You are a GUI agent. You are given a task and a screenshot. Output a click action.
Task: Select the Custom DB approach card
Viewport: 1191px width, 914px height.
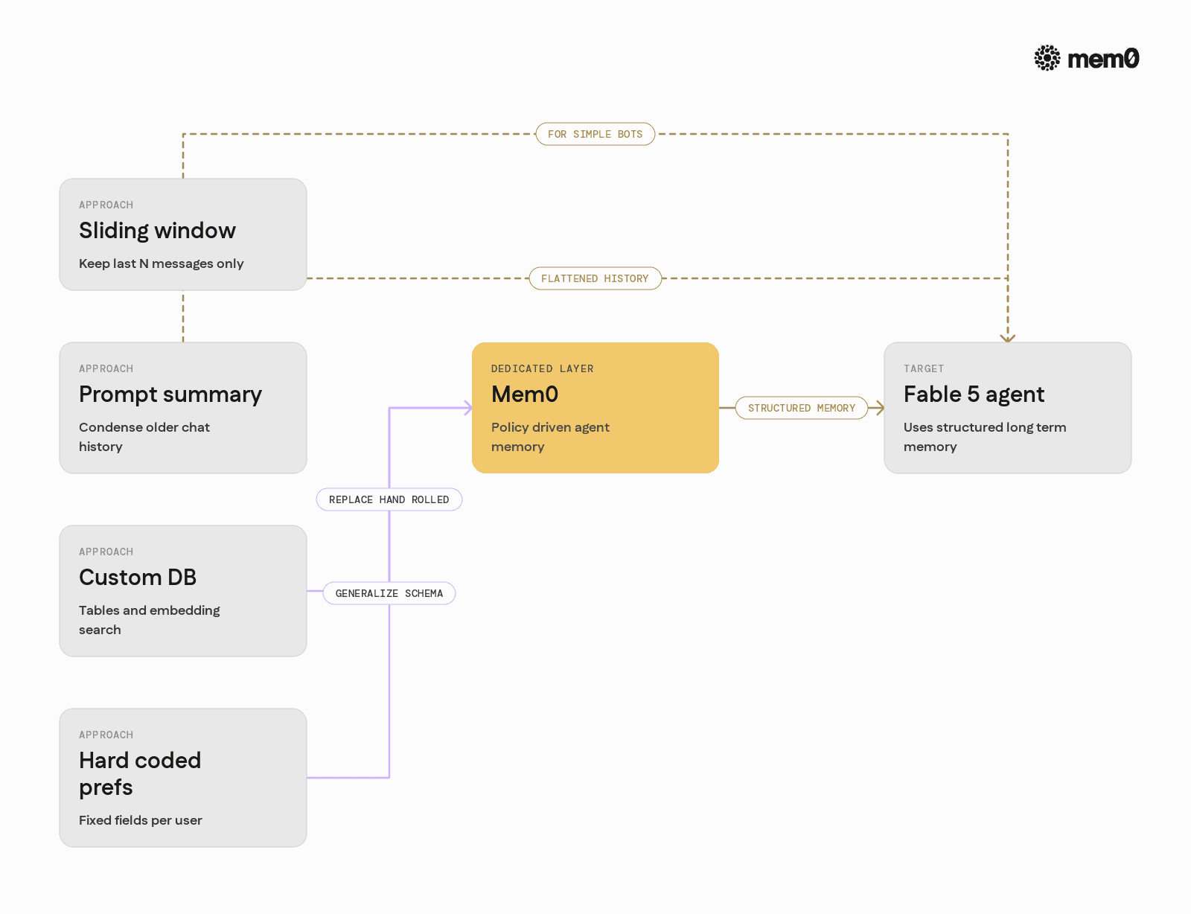click(x=183, y=591)
